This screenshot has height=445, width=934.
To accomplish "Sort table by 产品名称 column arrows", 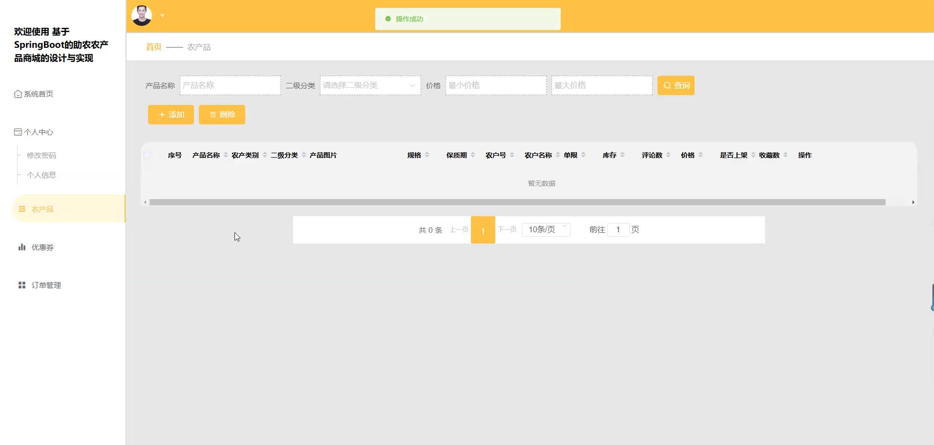I will [x=226, y=155].
